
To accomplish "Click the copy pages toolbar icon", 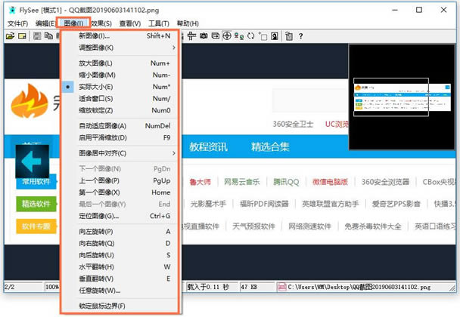I will (48, 36).
